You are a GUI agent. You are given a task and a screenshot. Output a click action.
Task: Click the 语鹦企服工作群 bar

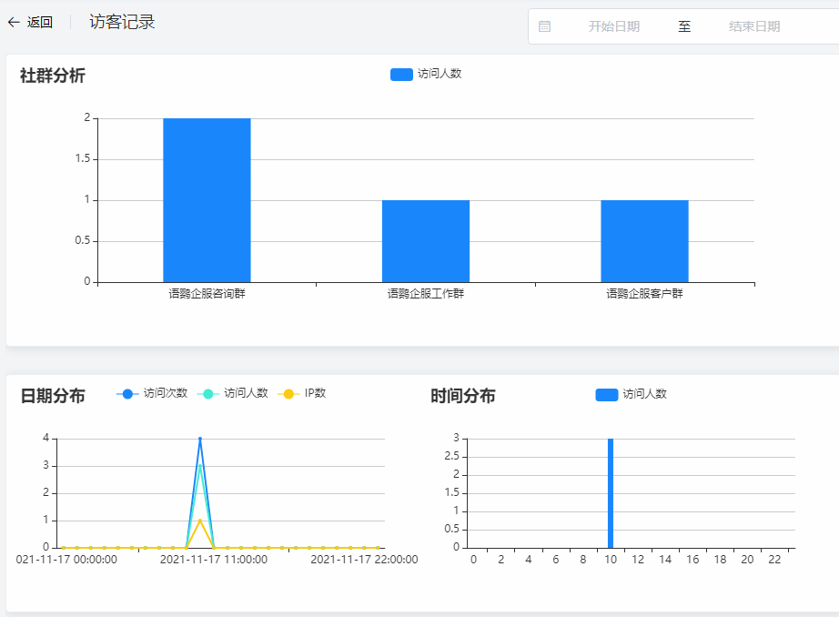[426, 241]
